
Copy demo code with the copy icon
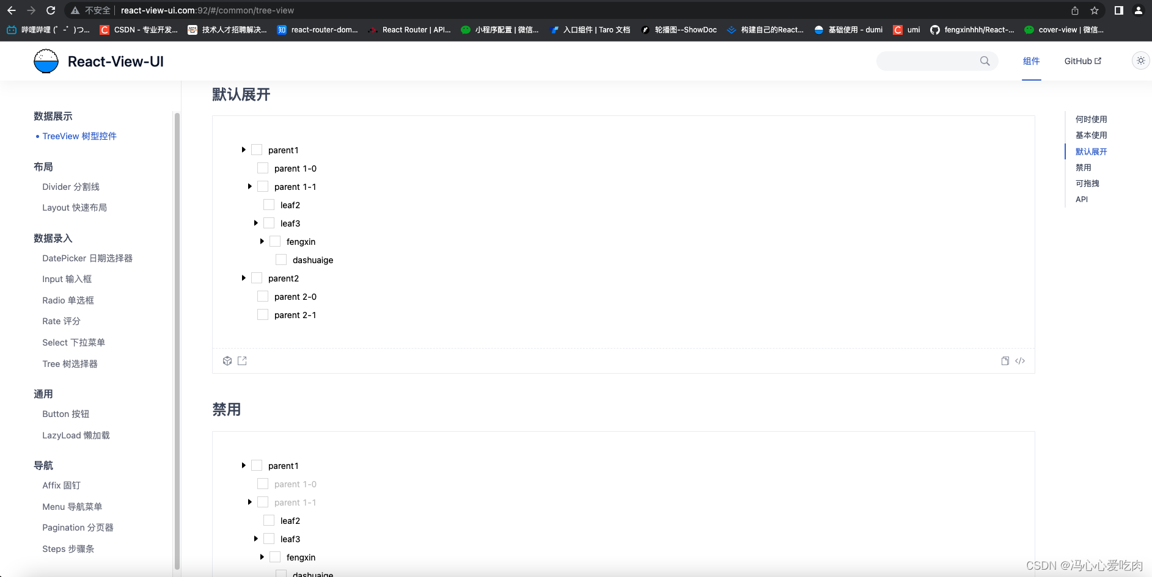(1005, 361)
